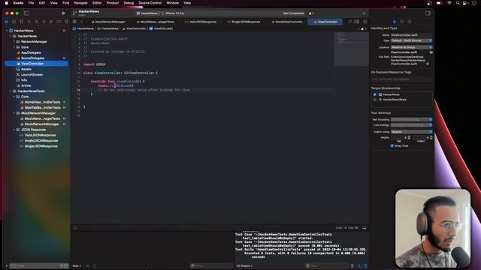Viewport: 481px width, 270px height.
Task: Add an editor on the right
Action: click(365, 22)
